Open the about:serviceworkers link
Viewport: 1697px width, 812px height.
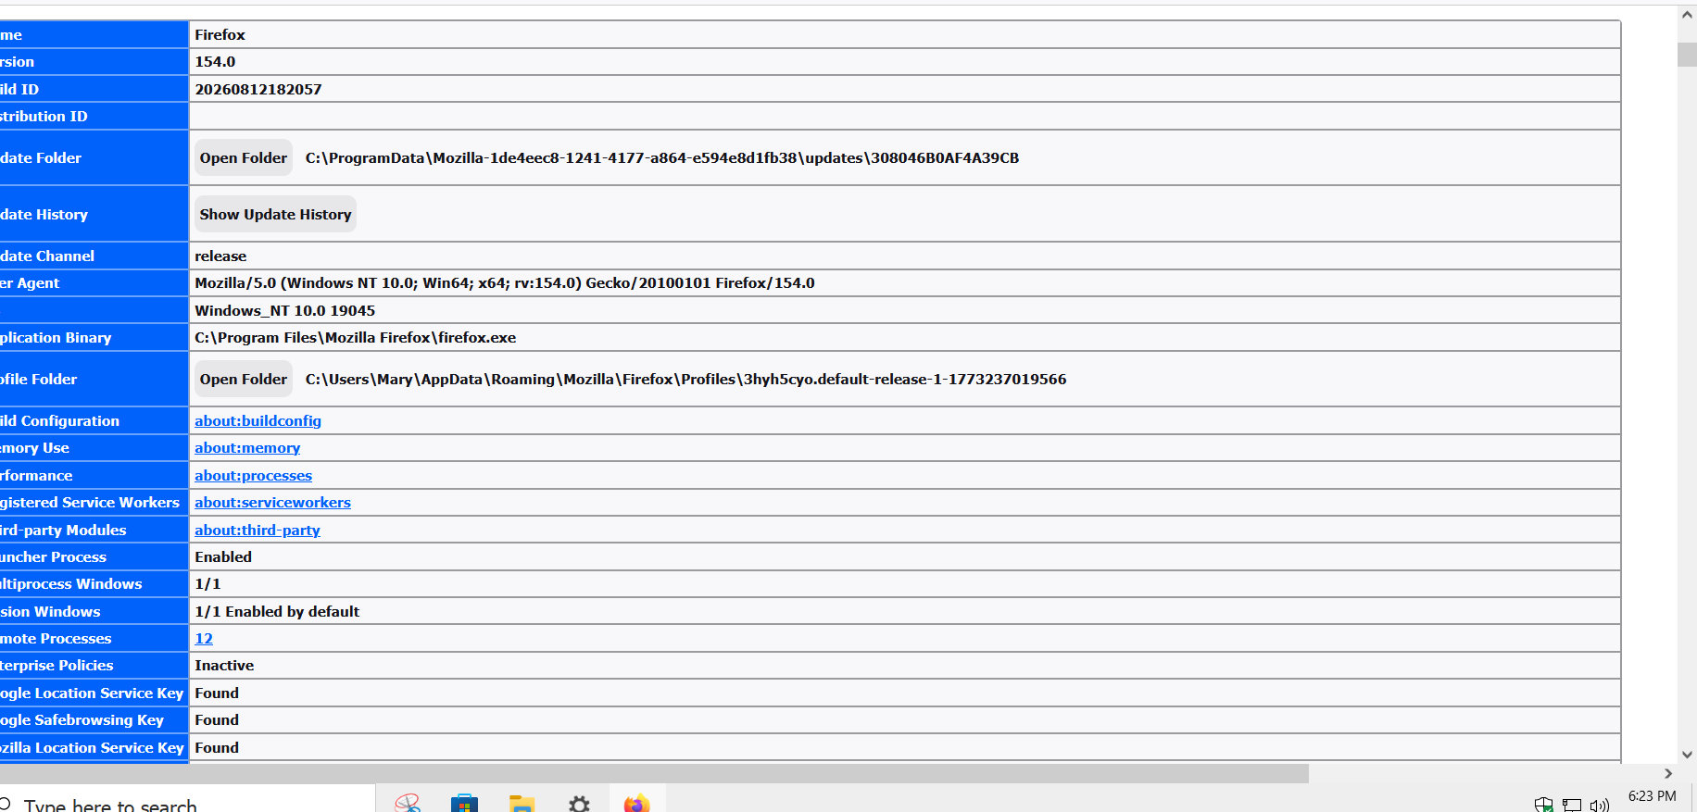pyautogui.click(x=272, y=503)
